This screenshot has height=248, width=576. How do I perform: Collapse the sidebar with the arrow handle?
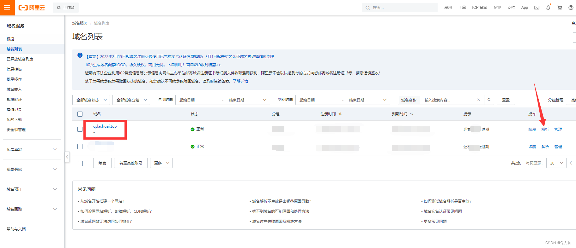67,157
